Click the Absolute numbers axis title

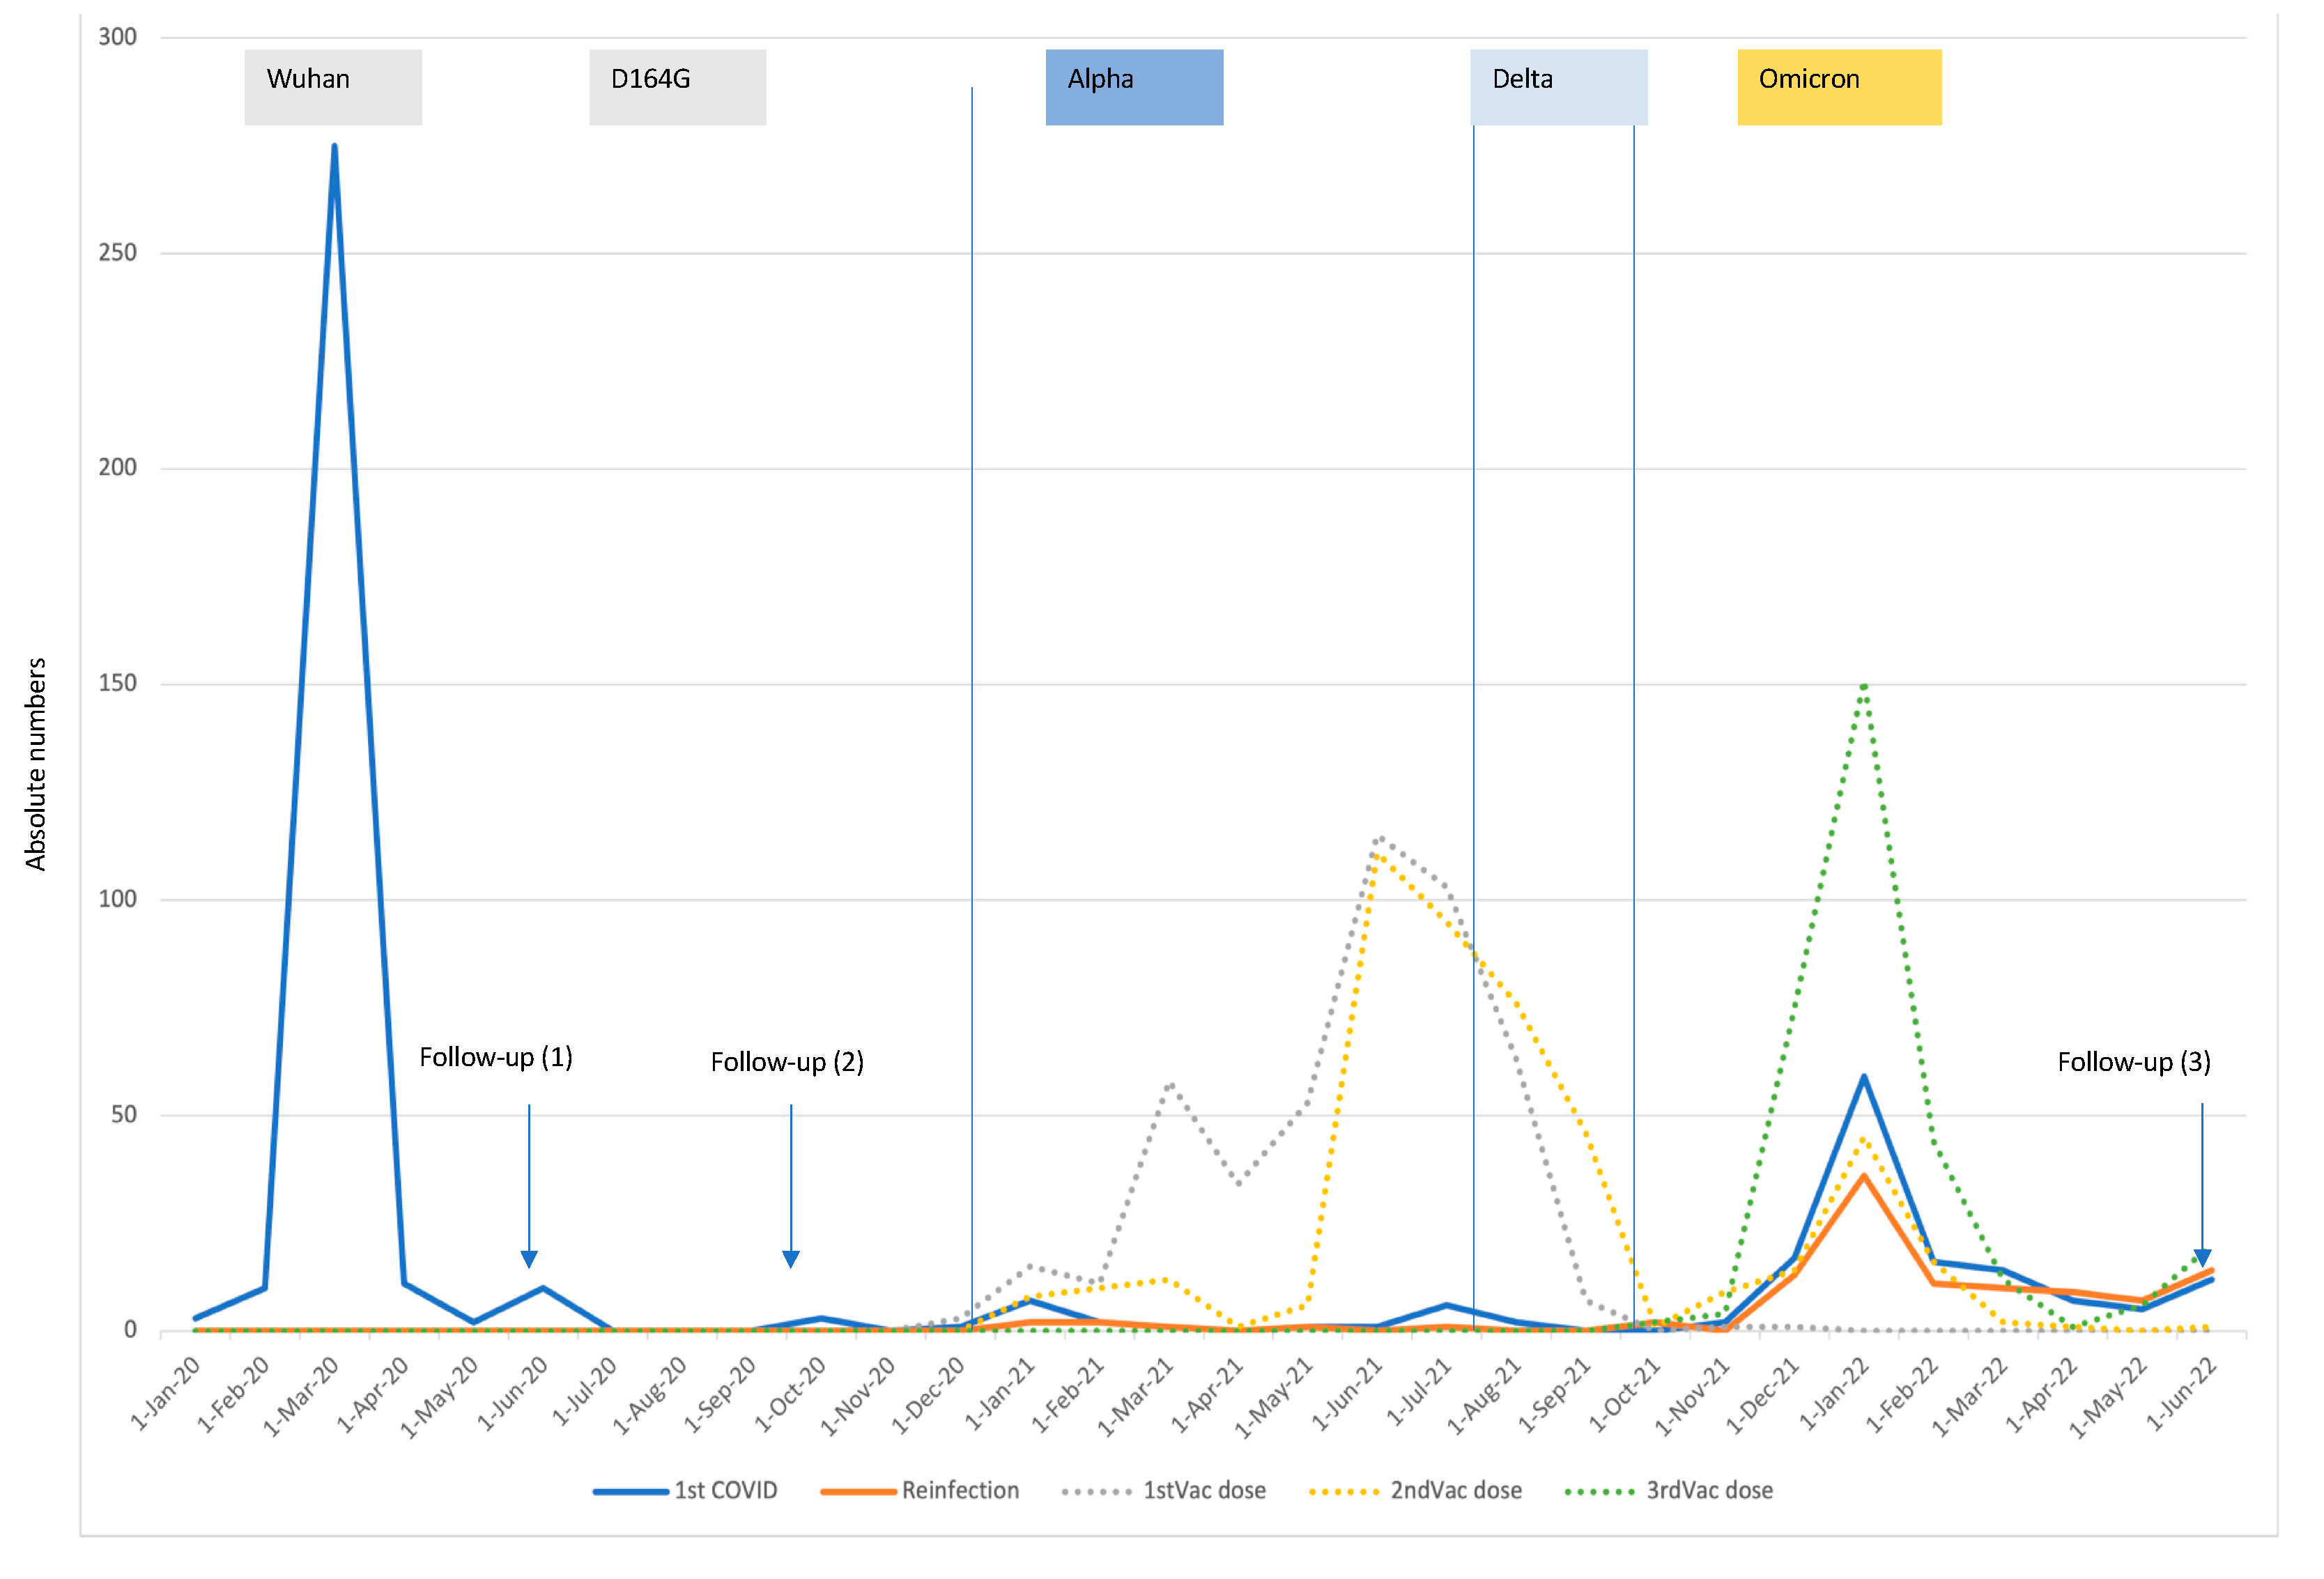point(36,764)
